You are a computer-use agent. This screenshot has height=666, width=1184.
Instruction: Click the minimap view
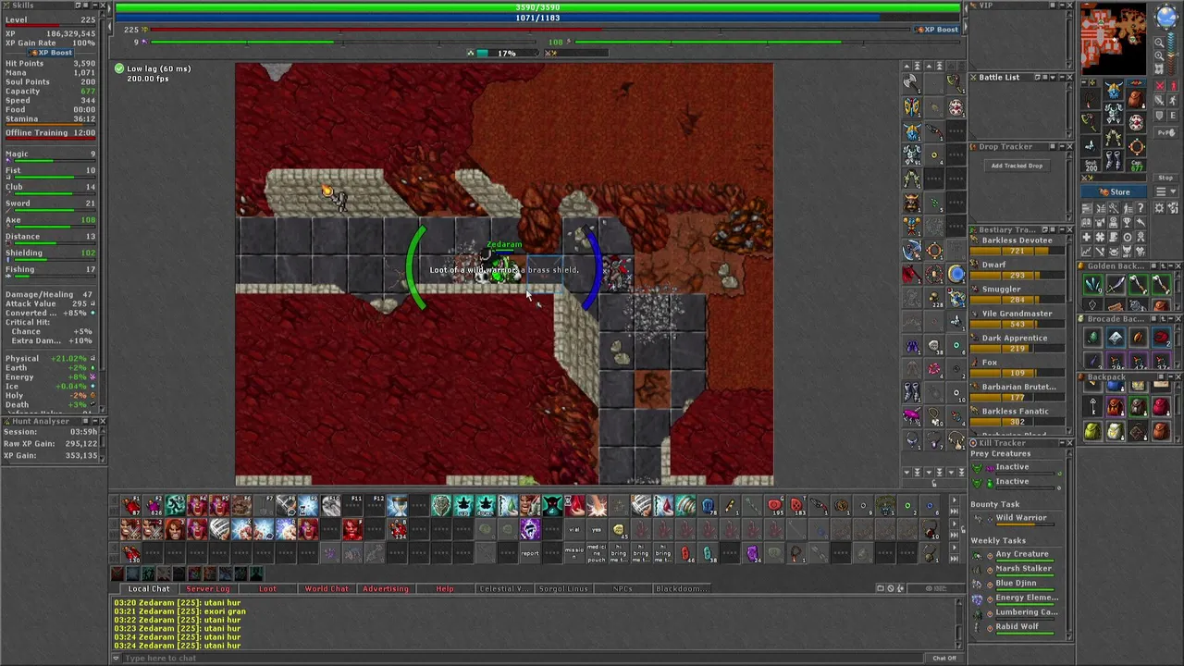1114,38
